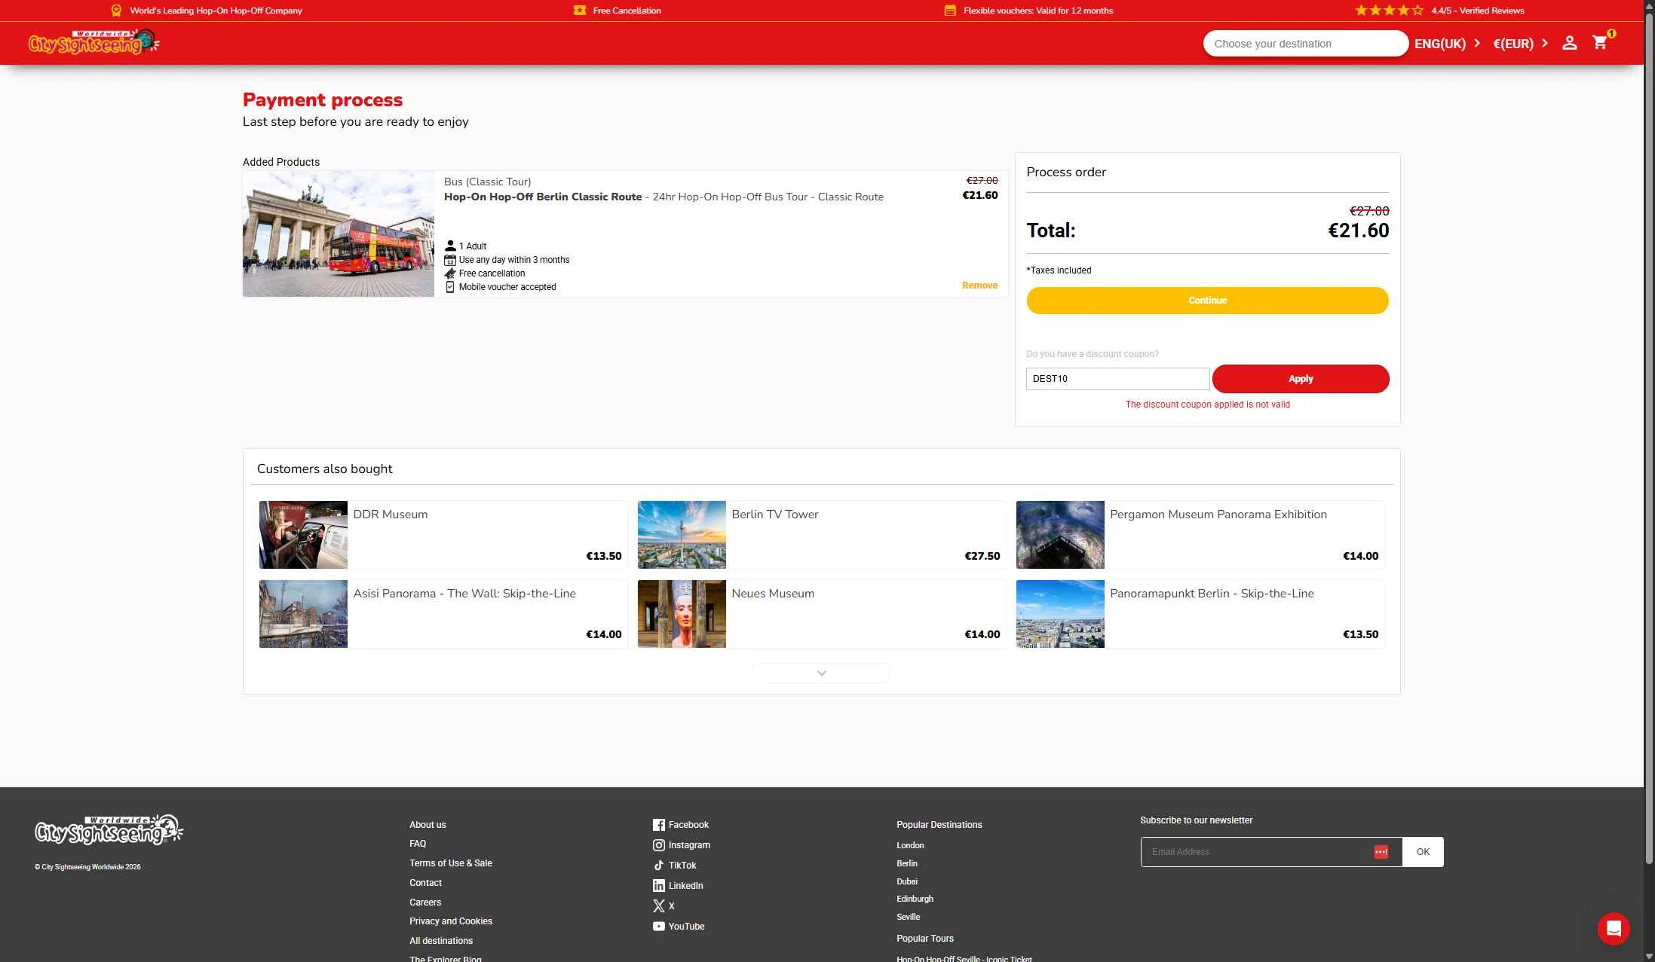
Task: Open the DDR Museum card
Action: [443, 535]
